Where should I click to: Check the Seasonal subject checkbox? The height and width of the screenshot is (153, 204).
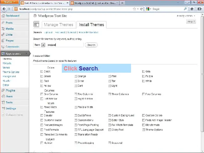(110, 143)
